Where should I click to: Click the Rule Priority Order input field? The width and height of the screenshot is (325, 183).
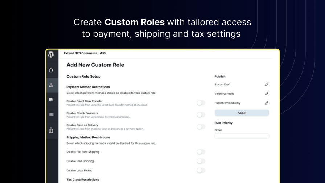coord(242,136)
